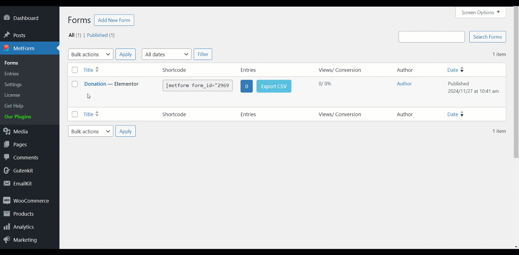Click the Media library icon

coord(7,131)
